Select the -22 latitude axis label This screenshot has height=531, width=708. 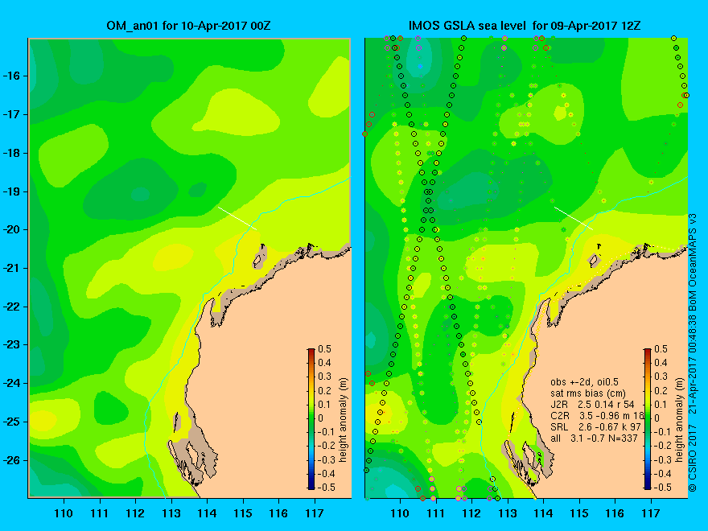(13, 307)
